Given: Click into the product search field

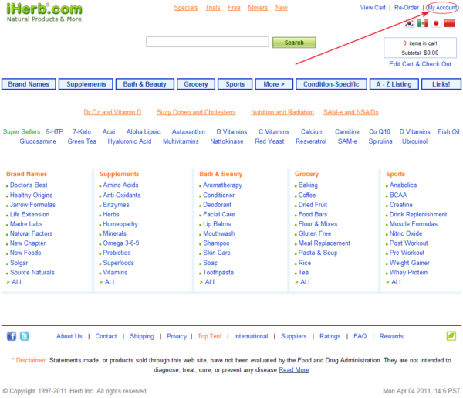Looking at the screenshot, I should coord(208,42).
